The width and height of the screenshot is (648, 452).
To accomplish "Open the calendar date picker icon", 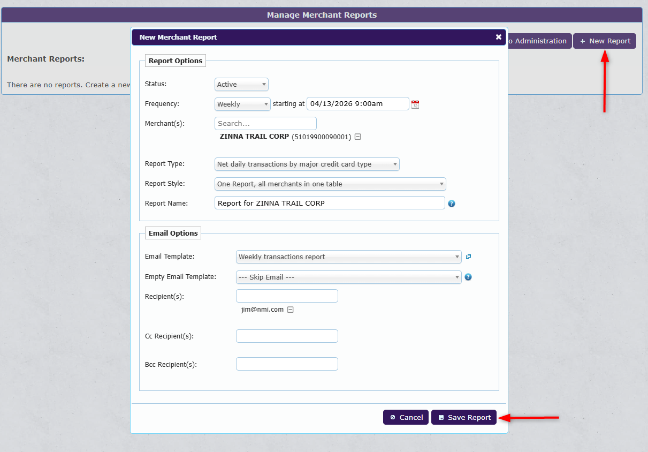I will click(x=415, y=104).
